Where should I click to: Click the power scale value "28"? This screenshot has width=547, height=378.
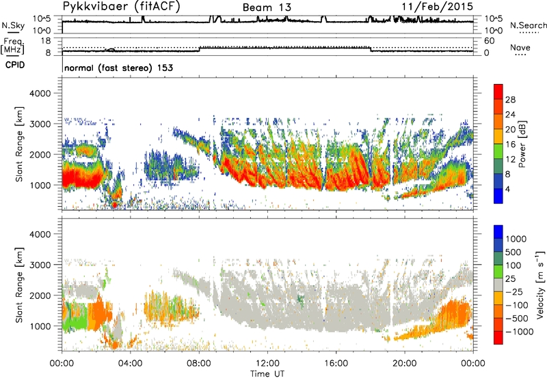pyautogui.click(x=510, y=100)
